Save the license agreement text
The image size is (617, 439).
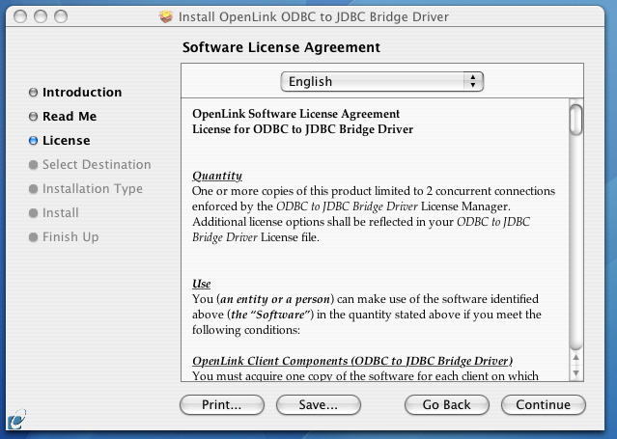319,405
